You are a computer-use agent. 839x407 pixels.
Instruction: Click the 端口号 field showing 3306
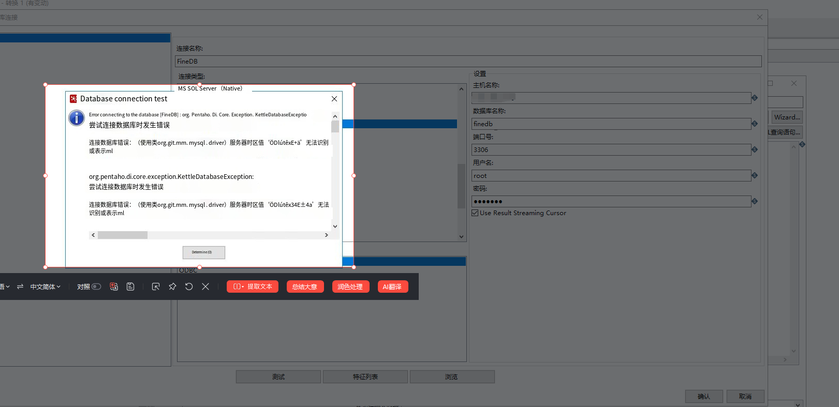pos(611,150)
